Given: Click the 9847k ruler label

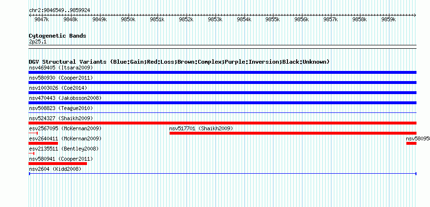Looking at the screenshot, I should click(42, 19).
